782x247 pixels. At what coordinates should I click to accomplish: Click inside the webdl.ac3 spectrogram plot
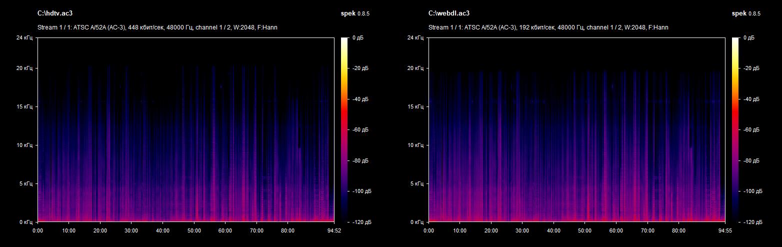click(576, 129)
